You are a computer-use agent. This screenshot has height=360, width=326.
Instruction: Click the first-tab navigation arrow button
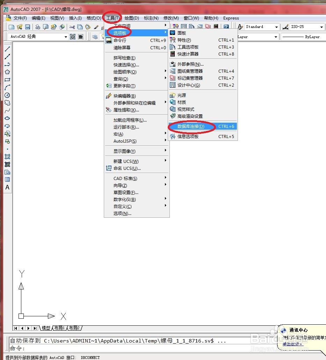16,328
